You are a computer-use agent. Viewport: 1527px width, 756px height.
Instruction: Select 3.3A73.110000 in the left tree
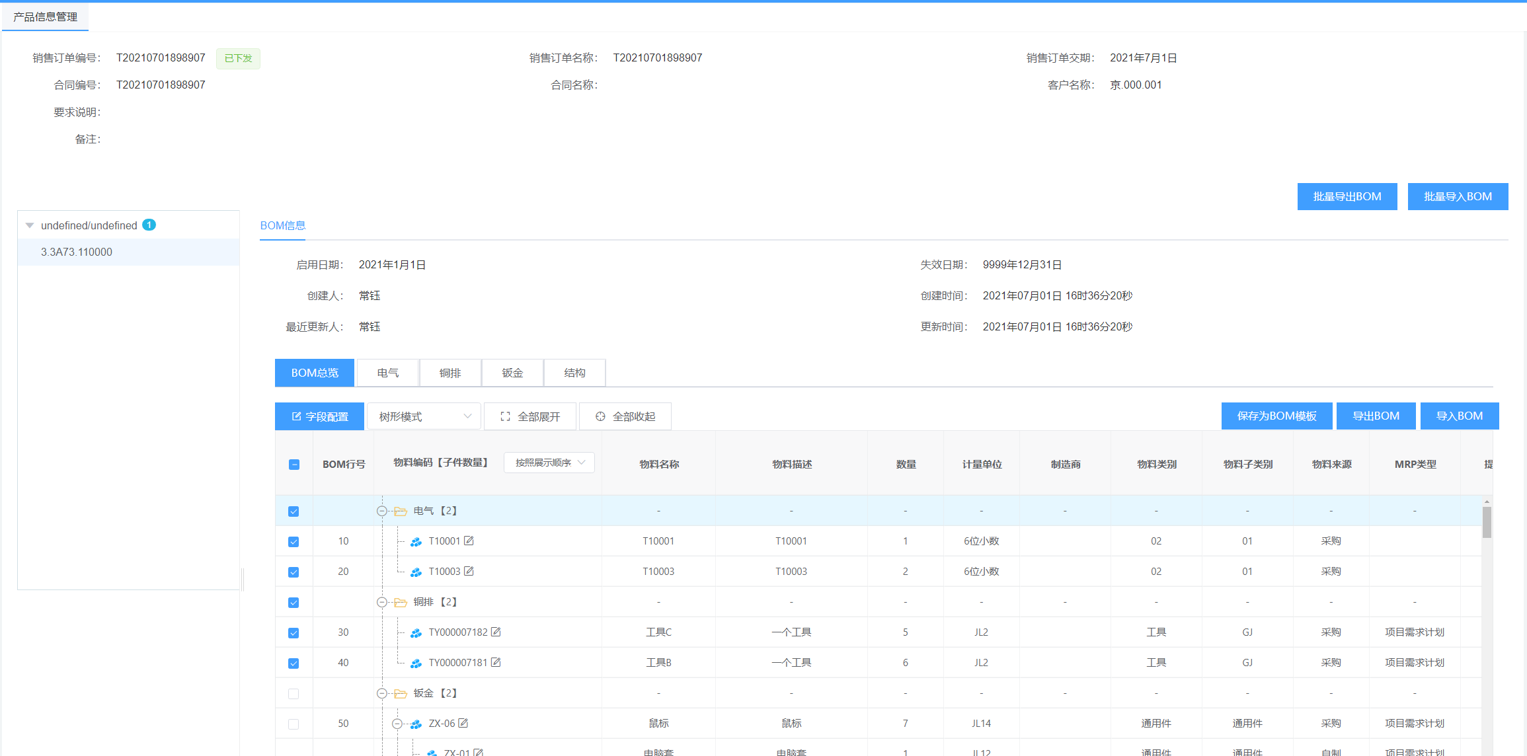77,252
